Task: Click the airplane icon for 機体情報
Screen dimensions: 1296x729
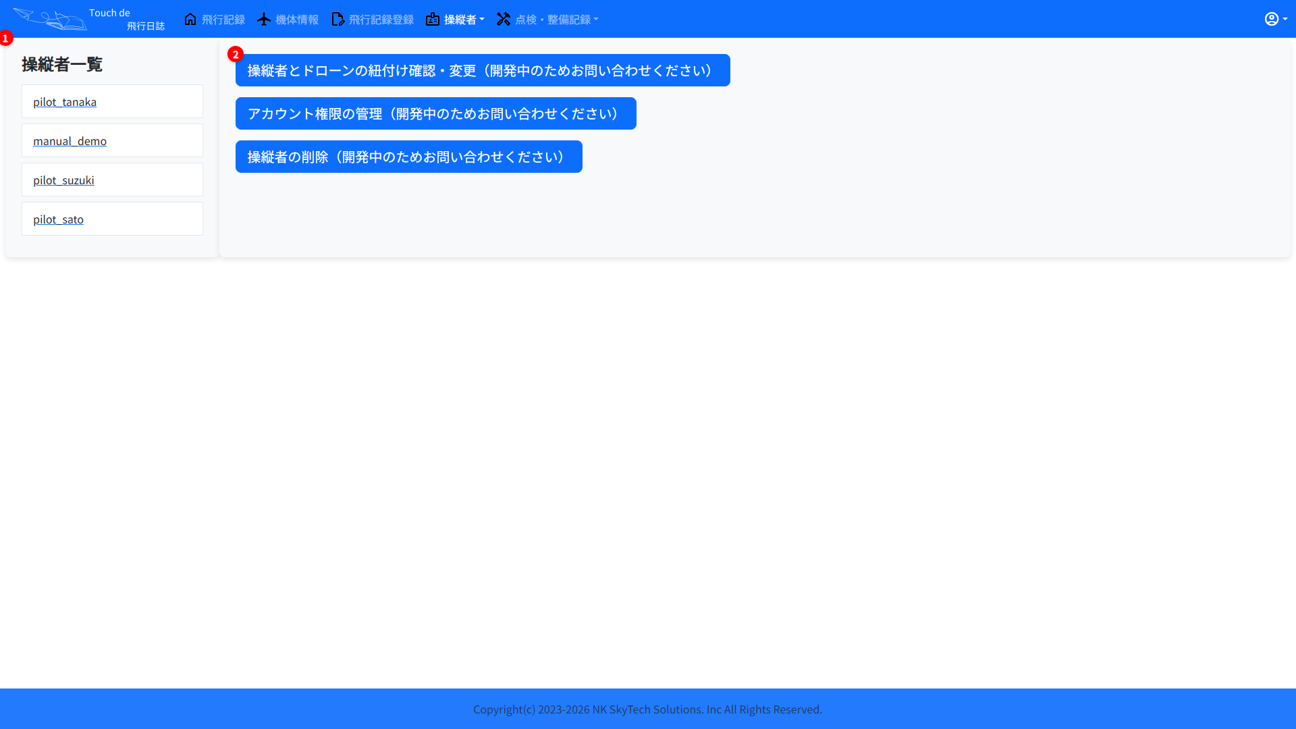Action: pos(264,19)
